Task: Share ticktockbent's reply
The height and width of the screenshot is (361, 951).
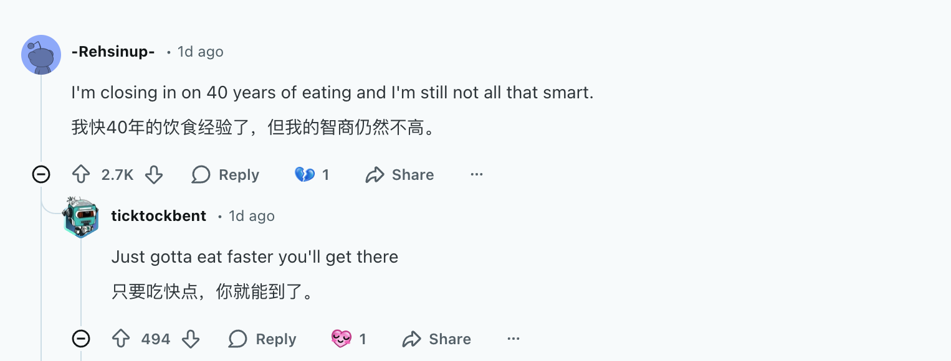Action: [437, 339]
